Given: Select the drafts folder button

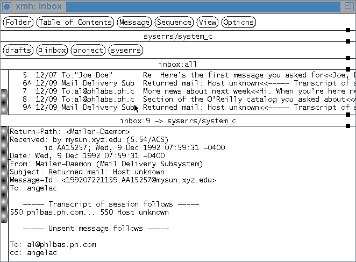Looking at the screenshot, I should point(18,50).
